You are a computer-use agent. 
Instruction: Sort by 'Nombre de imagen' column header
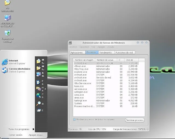coord(84,60)
